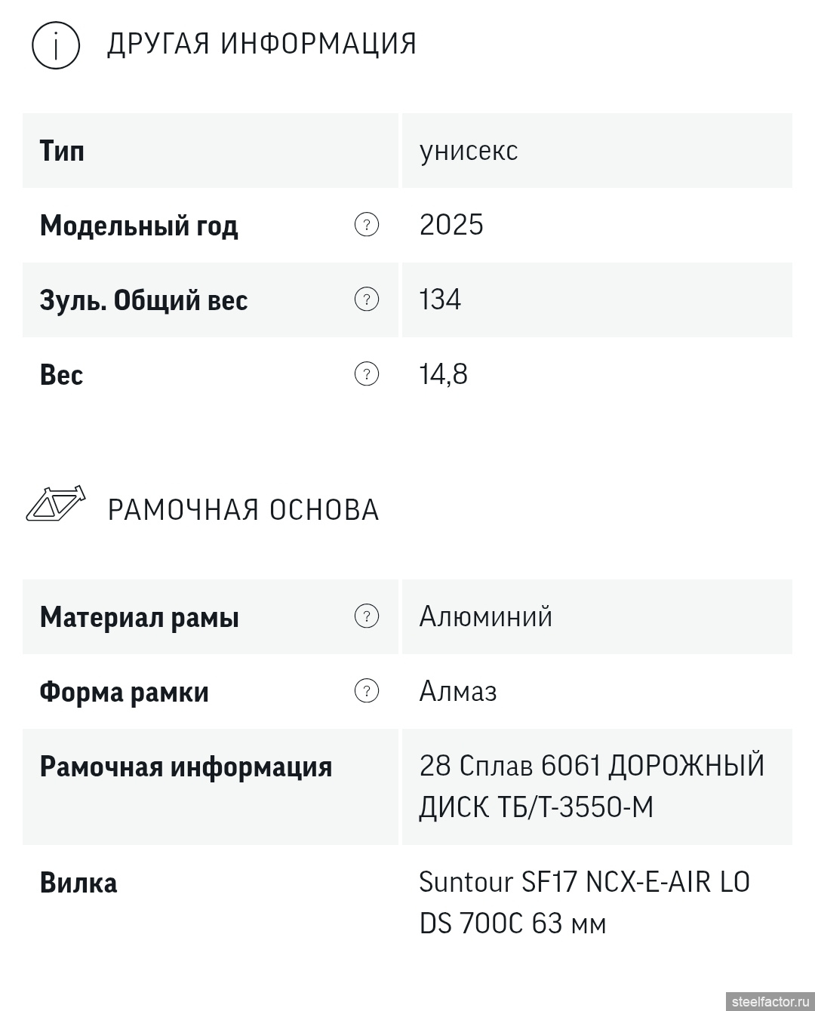The image size is (815, 1011).
Task: Click total weight value 134
Action: coord(440,300)
